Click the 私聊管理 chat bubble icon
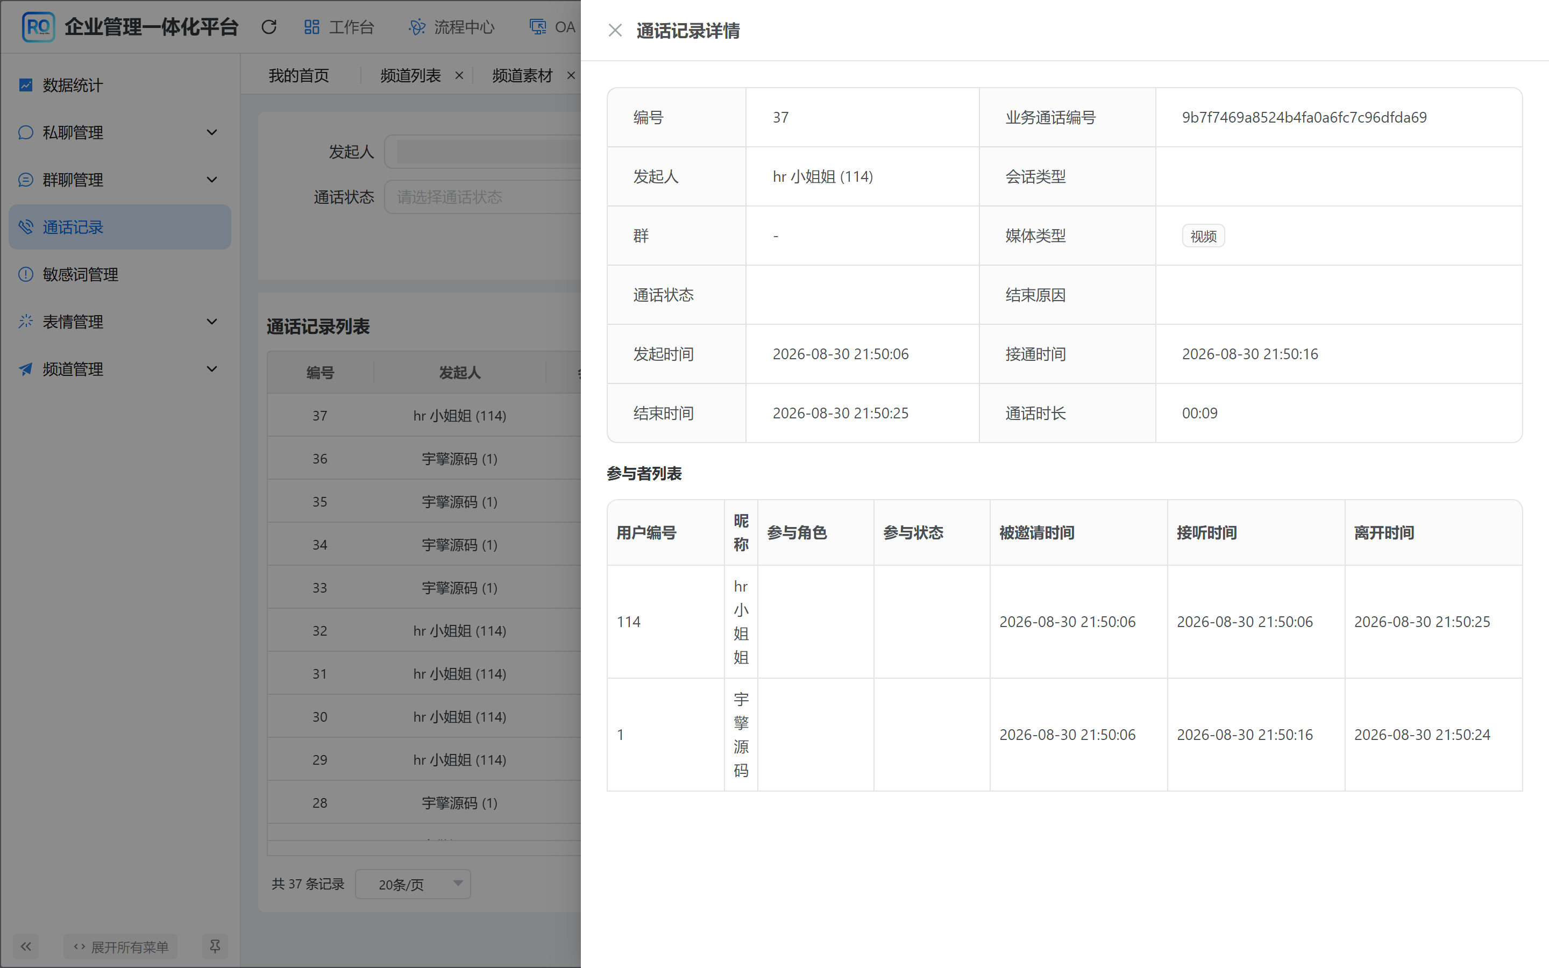This screenshot has height=968, width=1549. coord(26,132)
